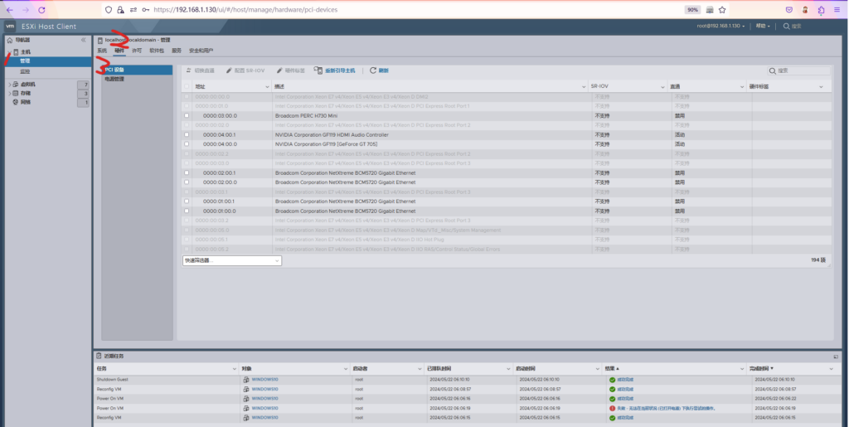Click the 重新引导主机 reboot host icon

tap(319, 70)
